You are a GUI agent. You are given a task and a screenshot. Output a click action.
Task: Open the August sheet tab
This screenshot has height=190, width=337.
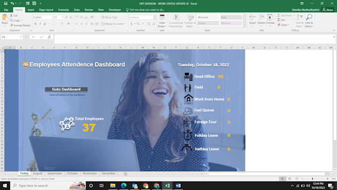pos(38,174)
